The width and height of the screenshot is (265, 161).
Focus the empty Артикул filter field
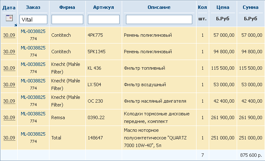104,19
